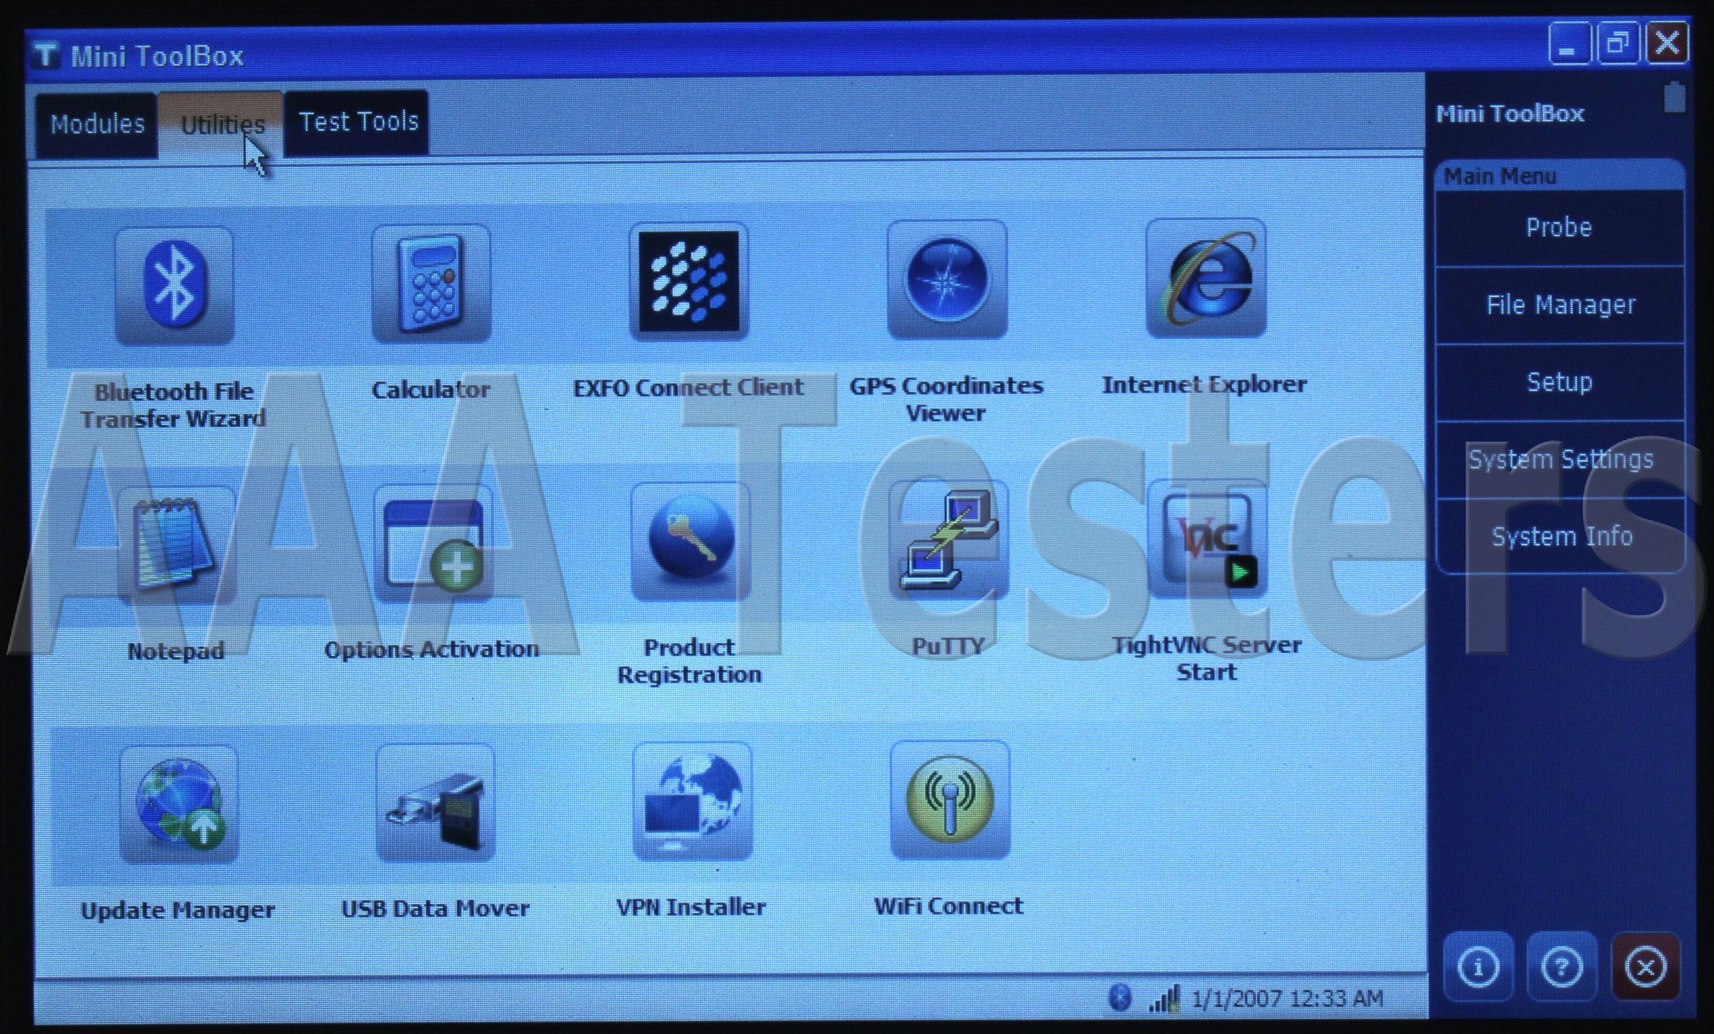Open System Settings menu entry
The height and width of the screenshot is (1034, 1714).
tap(1560, 460)
